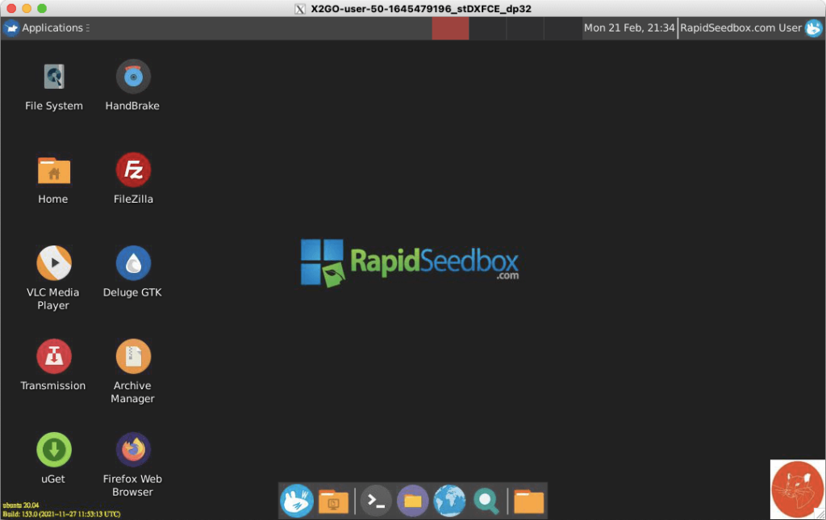Click the show desktop folder icon in dock
Viewport: 826px width, 520px height.
tap(333, 501)
